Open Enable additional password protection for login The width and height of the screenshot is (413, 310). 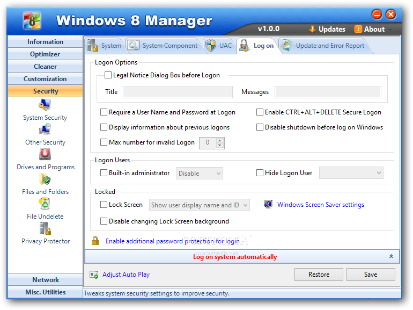tap(173, 241)
